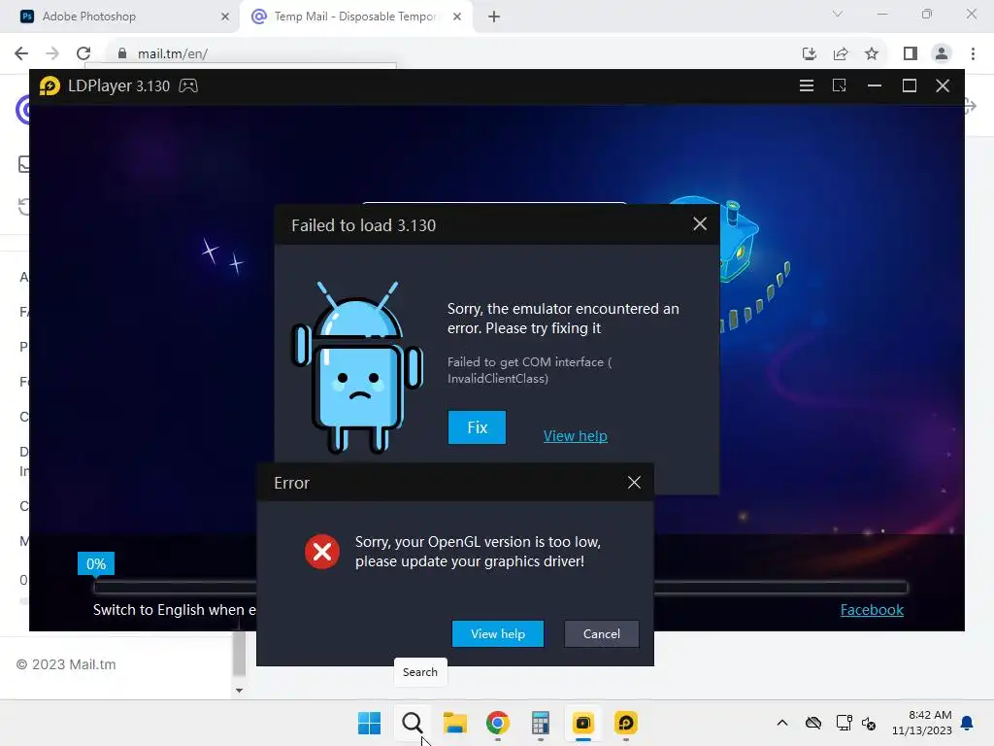Image resolution: width=994 pixels, height=746 pixels.
Task: Open Calculator from taskbar
Action: 540,723
